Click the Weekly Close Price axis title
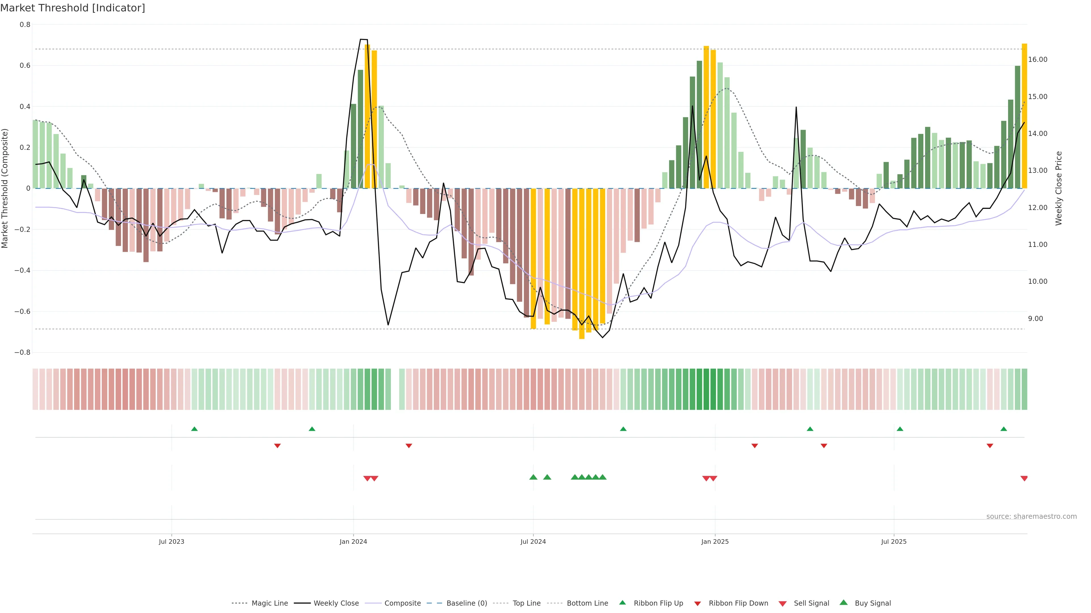Screen dimensions: 1091x613 click(1059, 188)
